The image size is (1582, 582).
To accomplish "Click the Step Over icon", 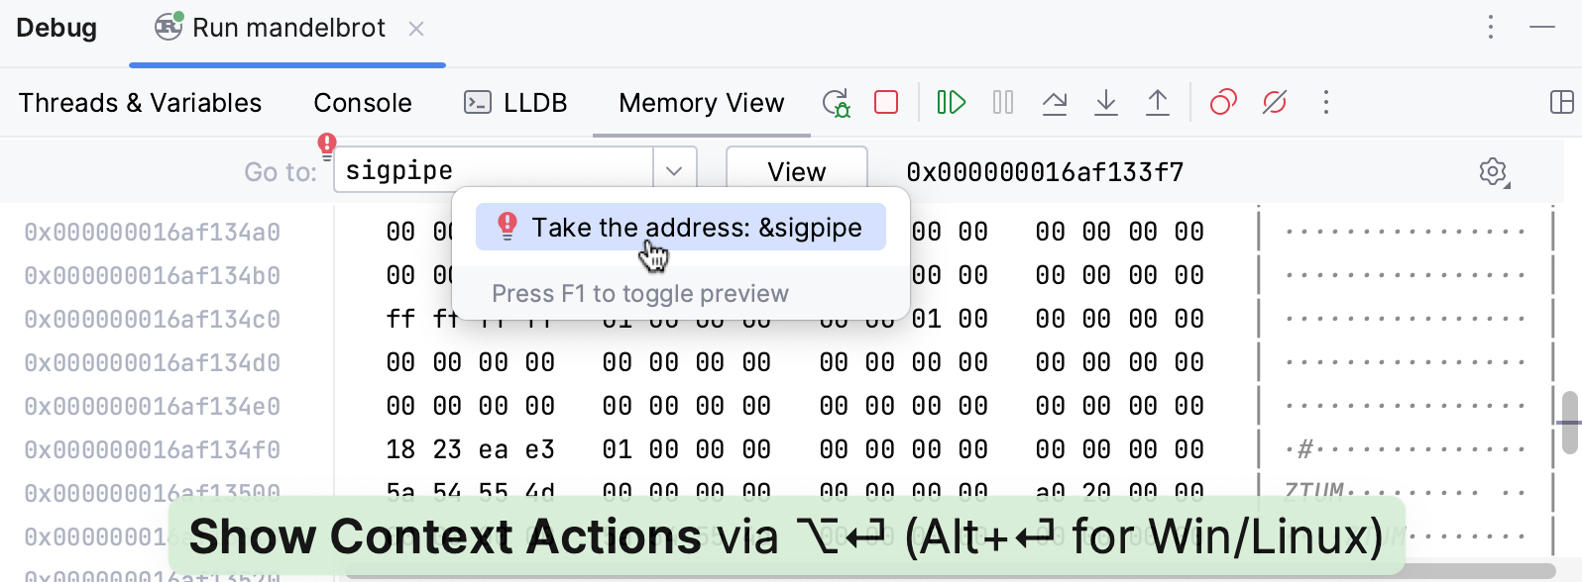I will pos(1055,102).
